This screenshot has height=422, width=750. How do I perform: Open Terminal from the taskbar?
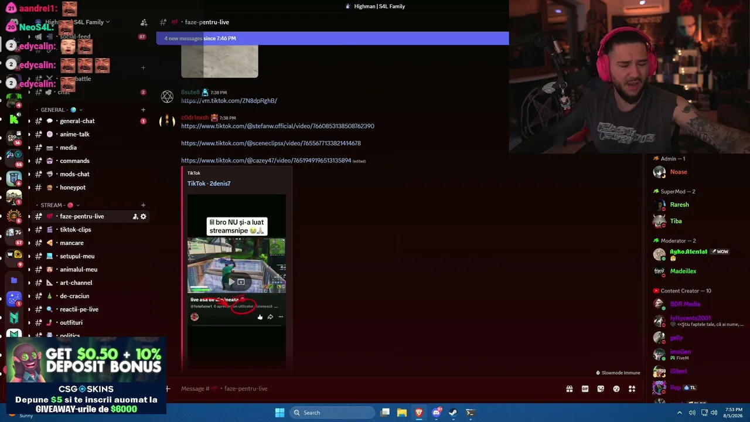[x=470, y=413]
